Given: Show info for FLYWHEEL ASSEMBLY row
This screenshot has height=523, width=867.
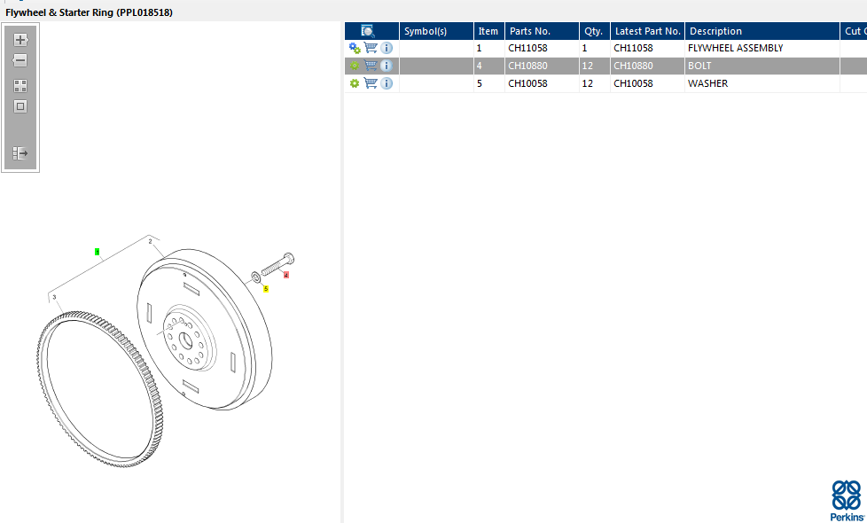Looking at the screenshot, I should click(387, 48).
